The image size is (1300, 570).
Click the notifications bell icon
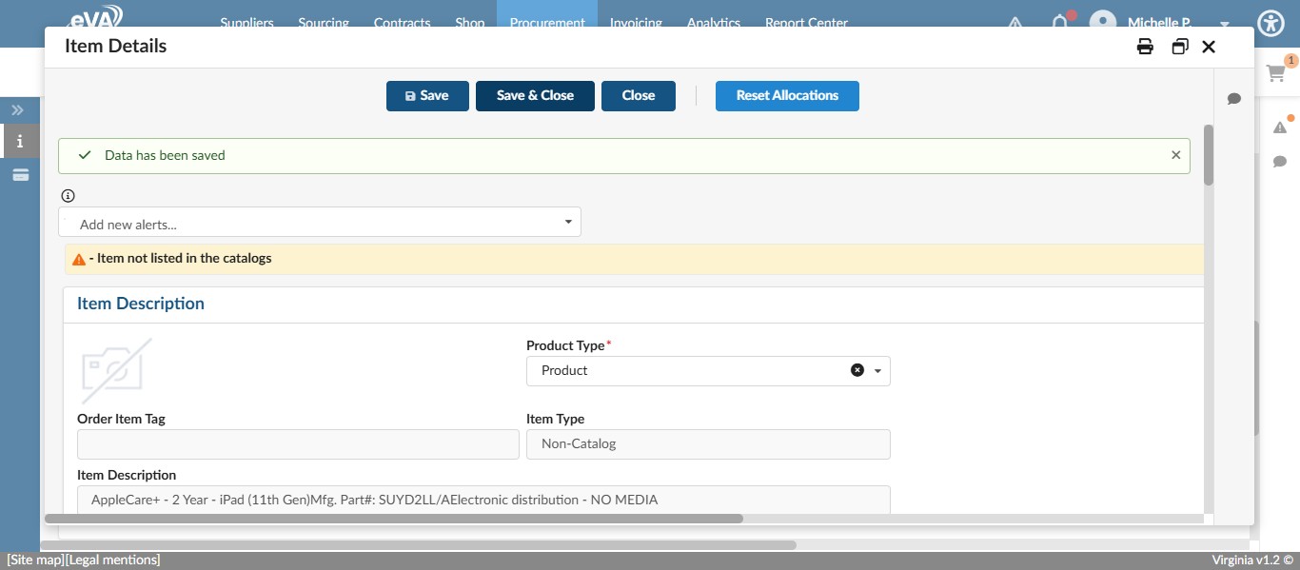1059,23
